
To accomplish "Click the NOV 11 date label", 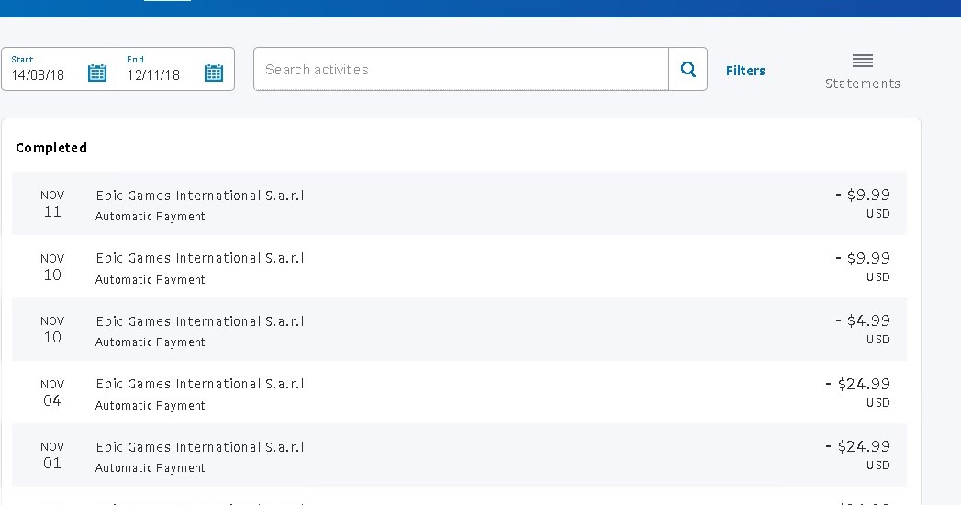I will click(52, 204).
